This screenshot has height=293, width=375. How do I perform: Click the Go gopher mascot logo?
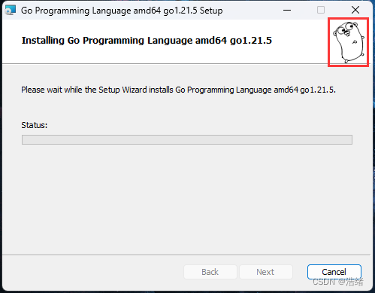click(349, 42)
